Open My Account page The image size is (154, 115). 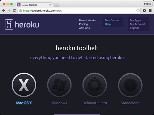click(x=137, y=24)
